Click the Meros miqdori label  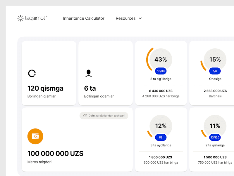point(39,162)
